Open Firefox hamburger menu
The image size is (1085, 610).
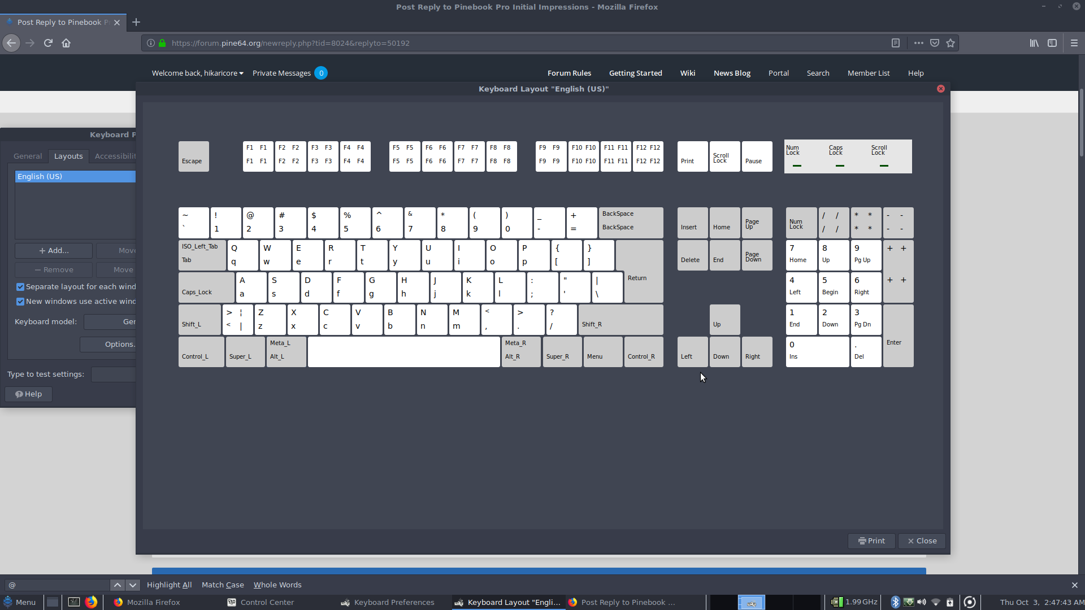[x=1074, y=43]
